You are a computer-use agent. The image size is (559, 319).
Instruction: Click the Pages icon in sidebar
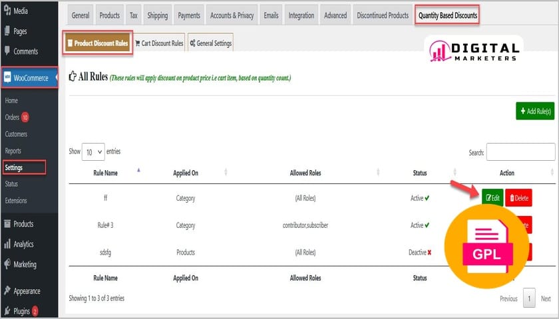click(7, 31)
